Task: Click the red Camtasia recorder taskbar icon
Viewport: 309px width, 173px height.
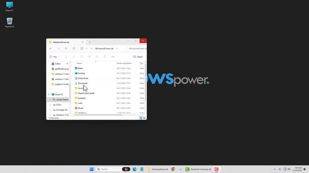Action: pos(216,169)
